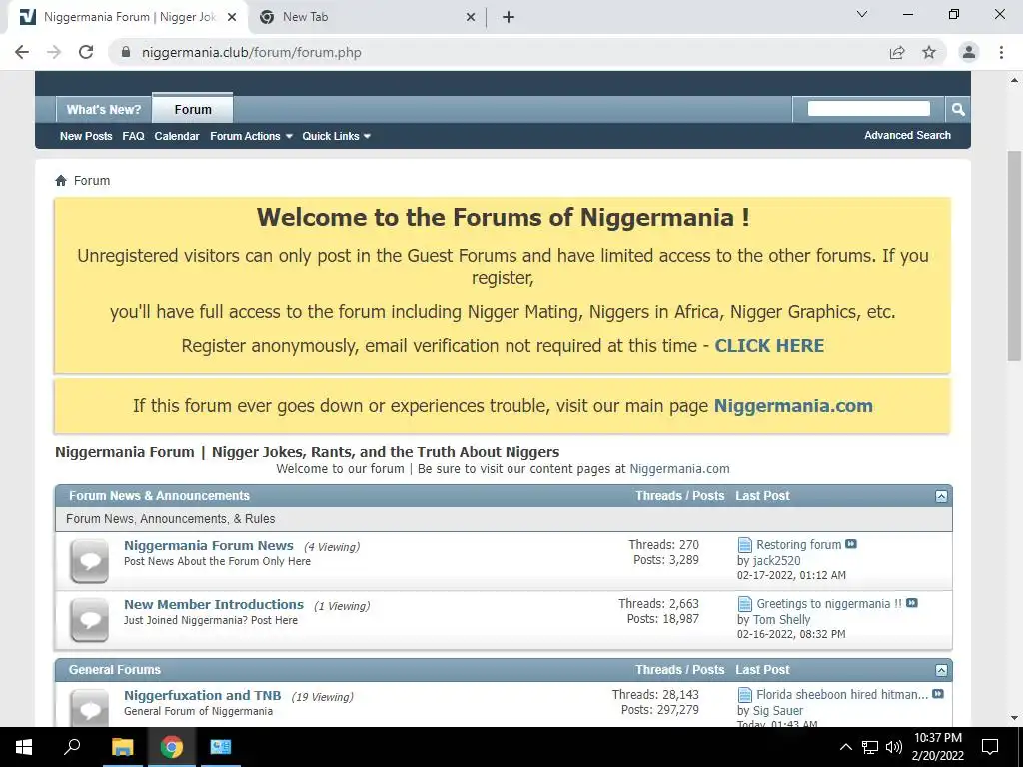1023x767 pixels.
Task: Open File Explorer from the taskbar
Action: click(x=122, y=747)
